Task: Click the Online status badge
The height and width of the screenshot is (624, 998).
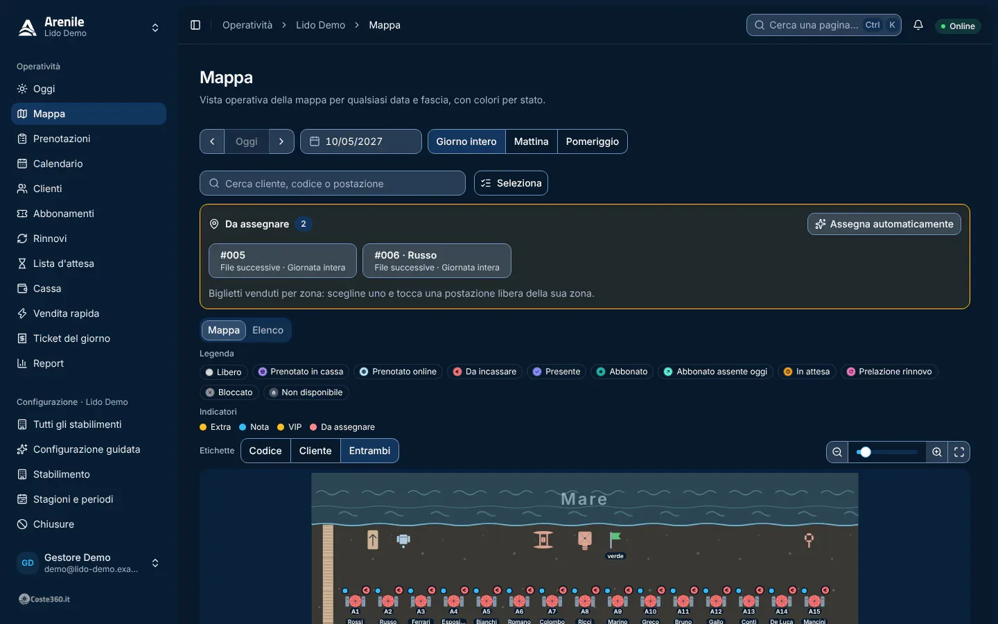Action: click(x=958, y=26)
